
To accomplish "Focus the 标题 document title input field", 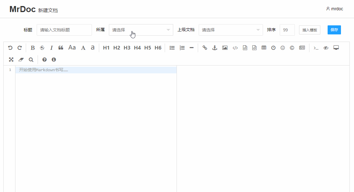I will 64,30.
